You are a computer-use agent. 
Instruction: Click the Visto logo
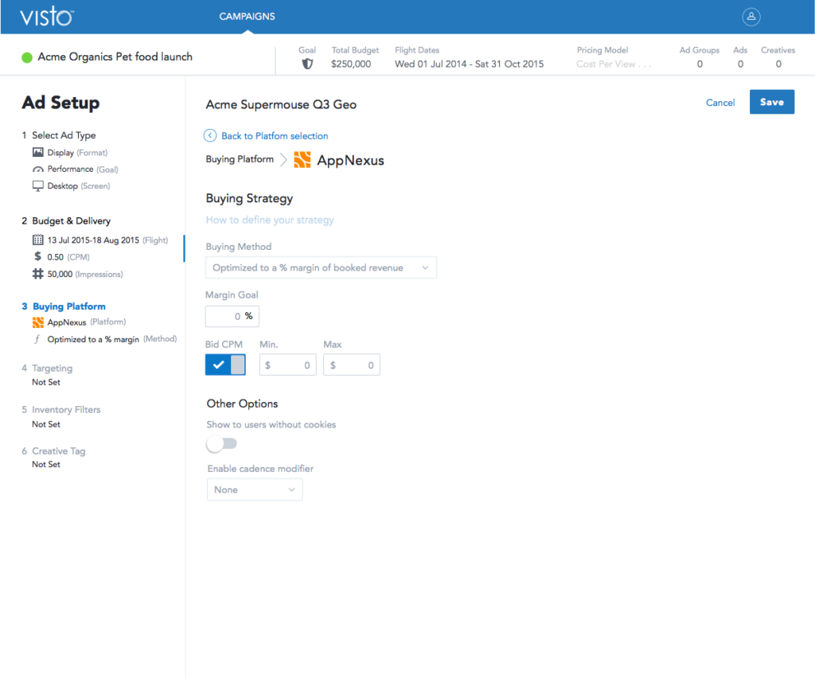[47, 17]
